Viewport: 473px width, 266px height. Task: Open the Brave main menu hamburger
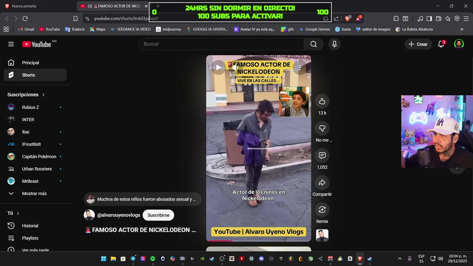click(x=467, y=18)
